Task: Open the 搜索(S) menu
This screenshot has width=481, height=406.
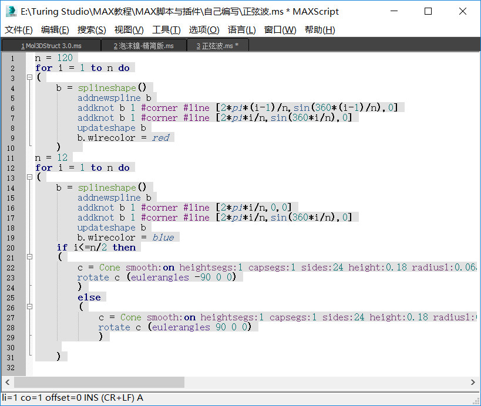Action: click(x=92, y=30)
